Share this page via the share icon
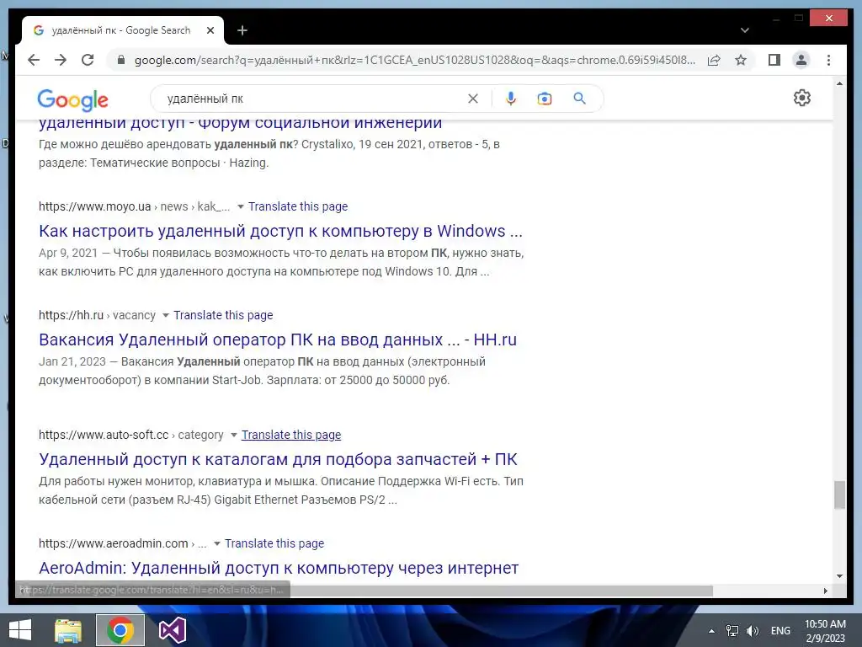Viewport: 862px width, 647px height. pyautogui.click(x=714, y=60)
